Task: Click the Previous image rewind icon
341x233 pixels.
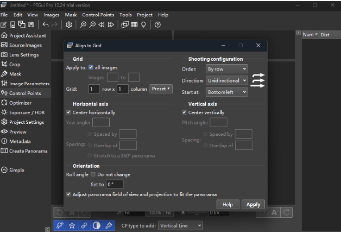Action: [102, 24]
